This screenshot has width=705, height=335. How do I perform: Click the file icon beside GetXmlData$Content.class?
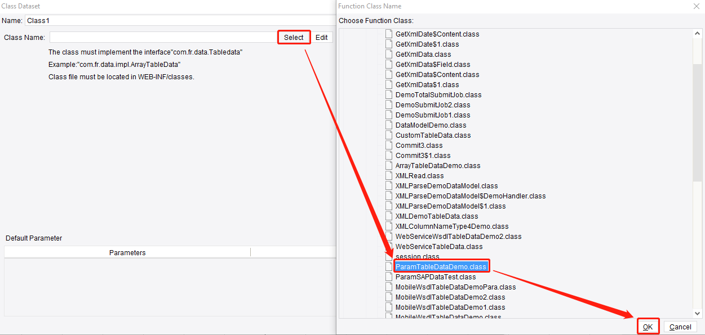tap(388, 74)
